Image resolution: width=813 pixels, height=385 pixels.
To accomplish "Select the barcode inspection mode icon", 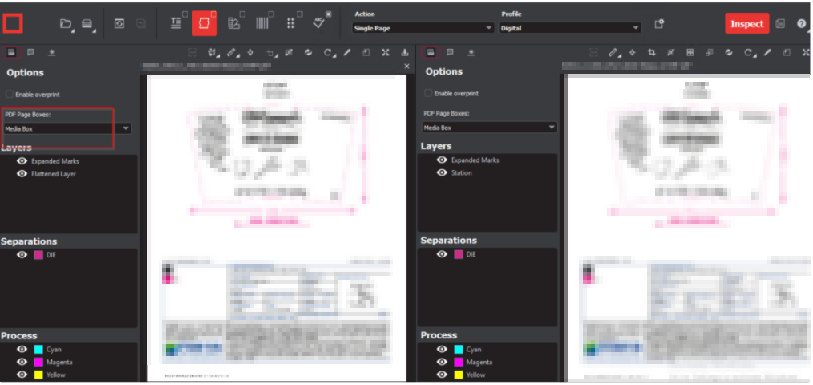I will (262, 24).
